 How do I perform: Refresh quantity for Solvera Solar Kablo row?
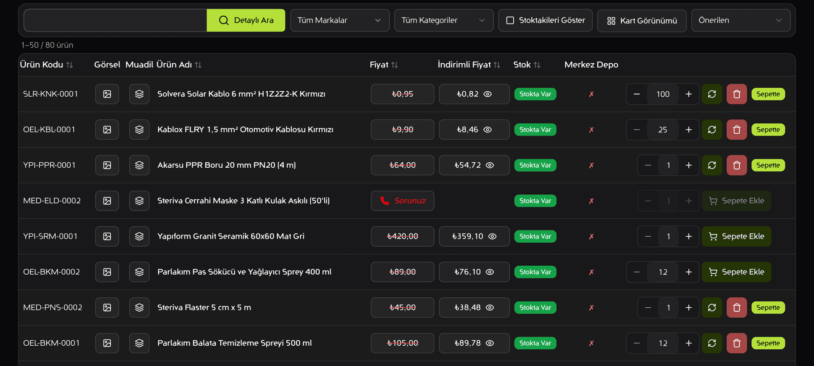click(712, 94)
